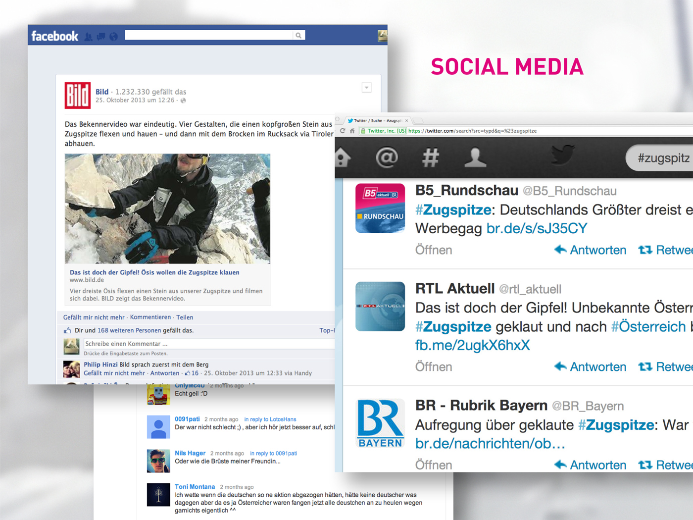The height and width of the screenshot is (520, 693).
Task: Expand the RTL Aktuell tweet with 'Öffnen'
Action: coord(434,367)
